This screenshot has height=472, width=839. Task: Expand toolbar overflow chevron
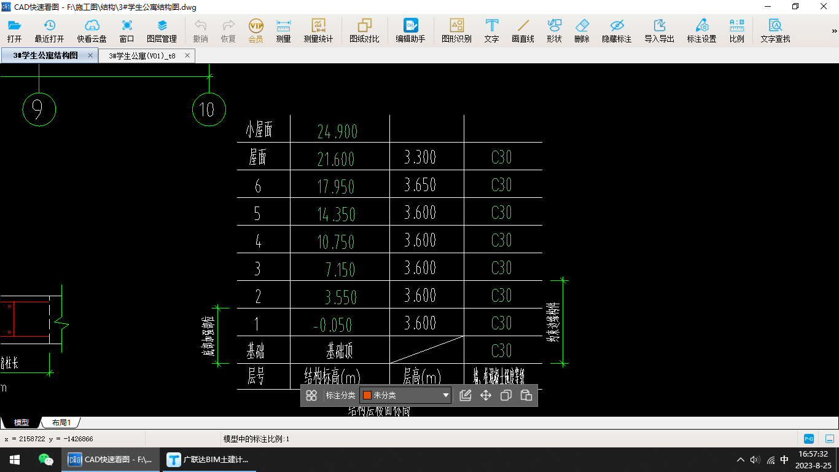coord(835,31)
